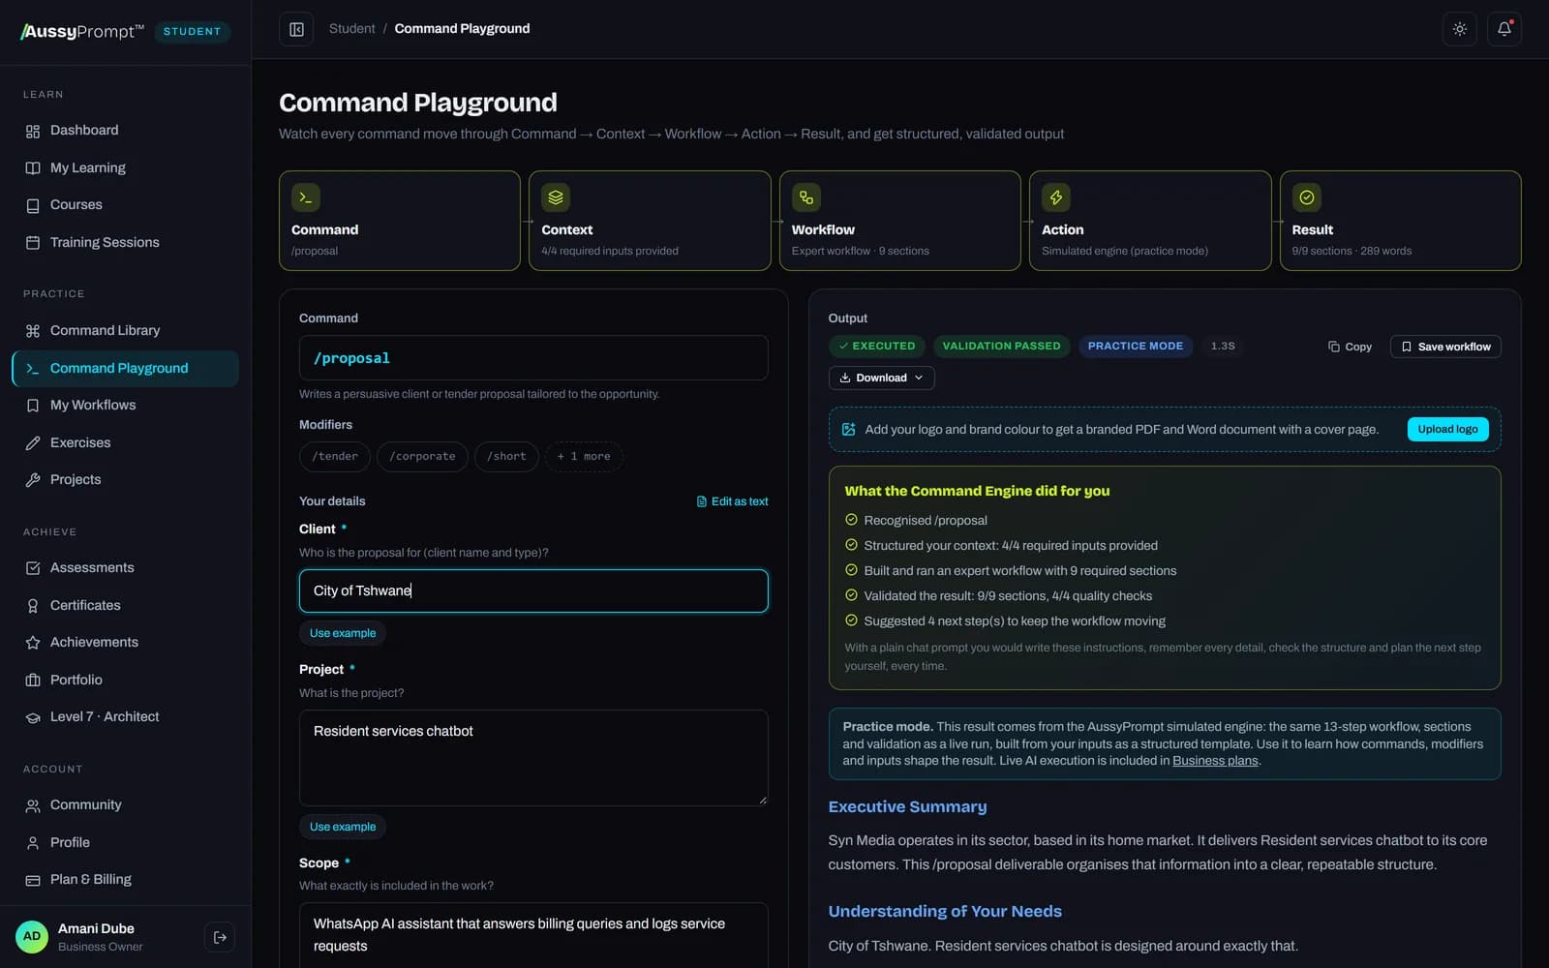
Task: Click the Achievements star icon
Action: tap(33, 643)
